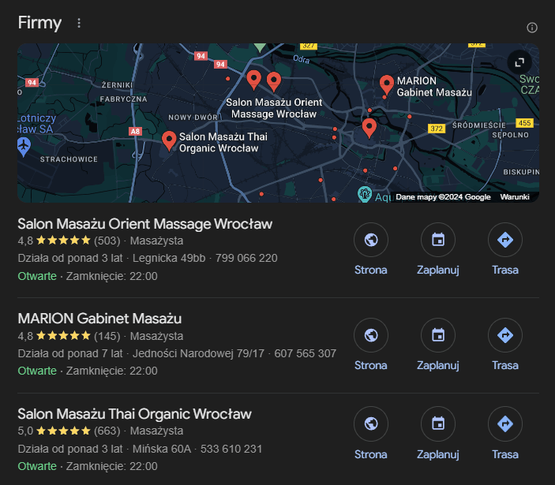Open the three-dot menu next to Firmy
This screenshot has height=485, width=555.
pyautogui.click(x=79, y=23)
